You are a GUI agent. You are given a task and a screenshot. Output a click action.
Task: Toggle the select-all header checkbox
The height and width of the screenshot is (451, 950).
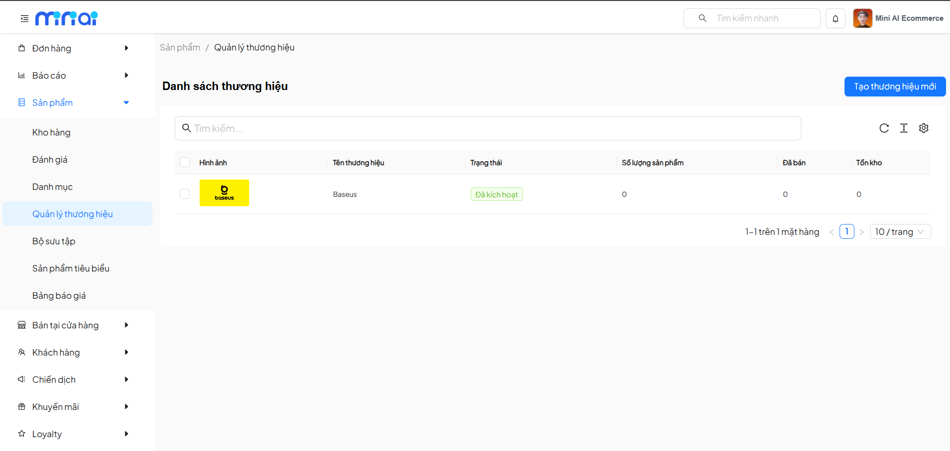185,163
